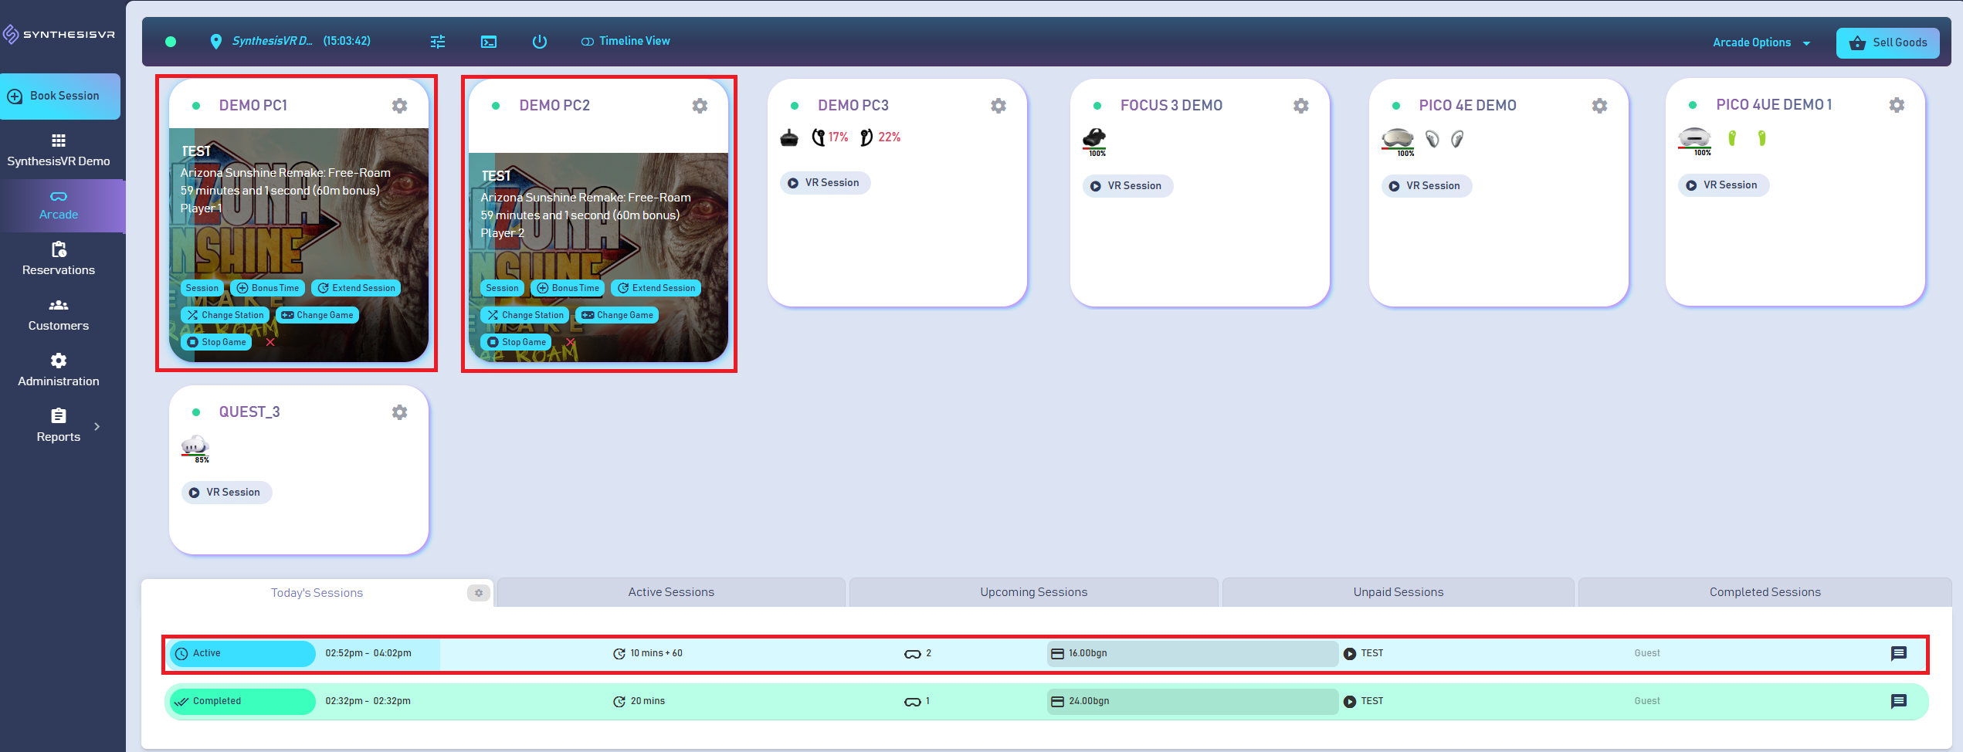Click Change Game on DEMO PC1
Screen dimensions: 1963x752
317,315
